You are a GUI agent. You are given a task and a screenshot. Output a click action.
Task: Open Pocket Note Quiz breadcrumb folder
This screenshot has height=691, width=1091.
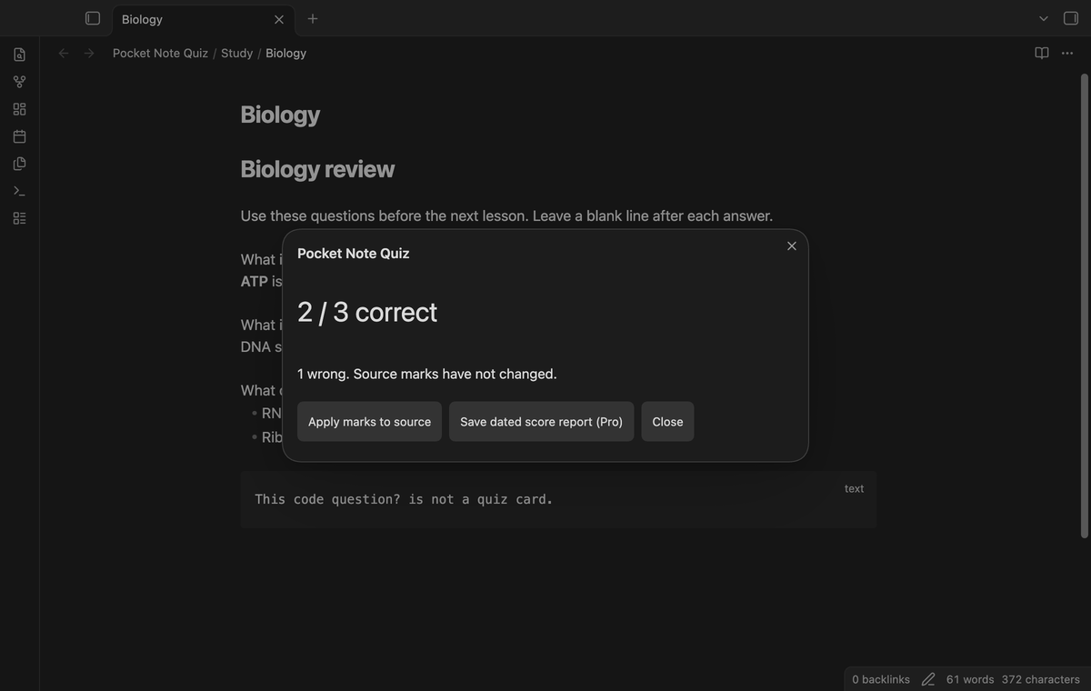[160, 54]
